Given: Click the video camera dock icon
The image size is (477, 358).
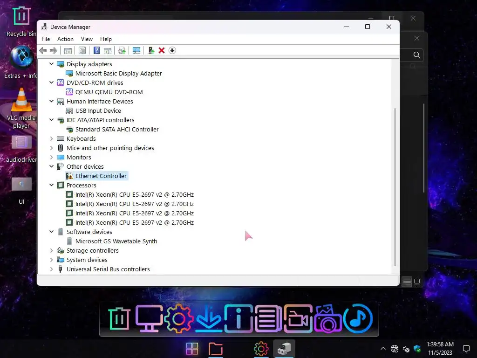Looking at the screenshot, I should coord(299,318).
